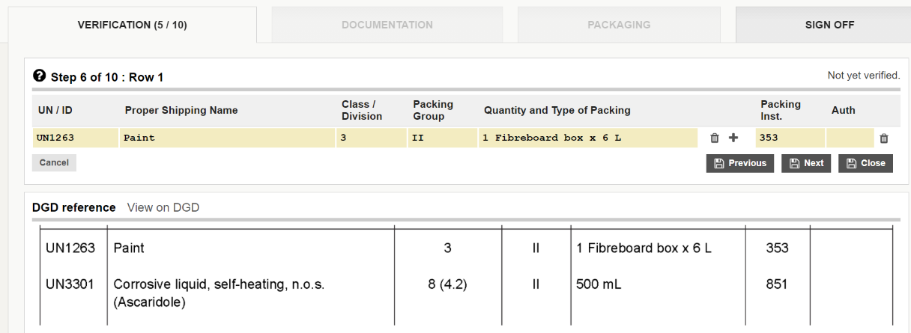The width and height of the screenshot is (911, 333).
Task: Edit the Quantity and Type of Packing field
Action: click(588, 138)
